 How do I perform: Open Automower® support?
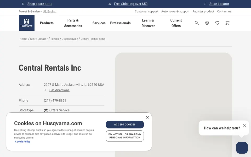(x=175, y=11)
